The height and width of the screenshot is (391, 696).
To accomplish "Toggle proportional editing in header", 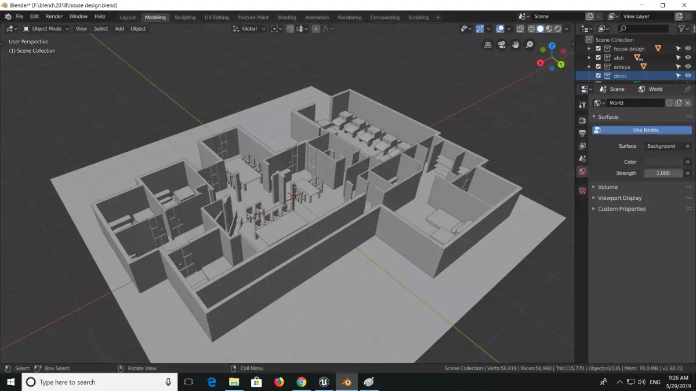I will tap(316, 28).
